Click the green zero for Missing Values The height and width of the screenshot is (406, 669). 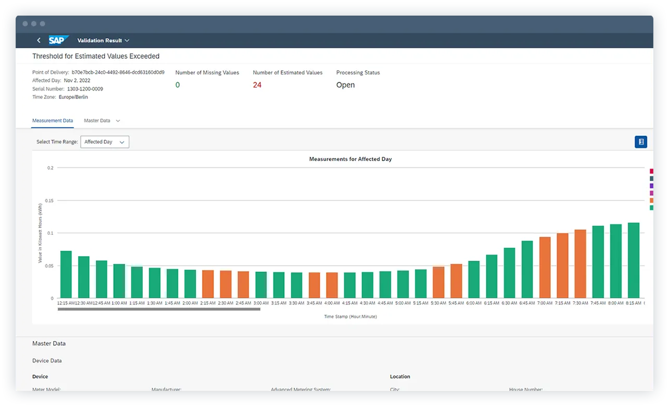[x=177, y=85]
